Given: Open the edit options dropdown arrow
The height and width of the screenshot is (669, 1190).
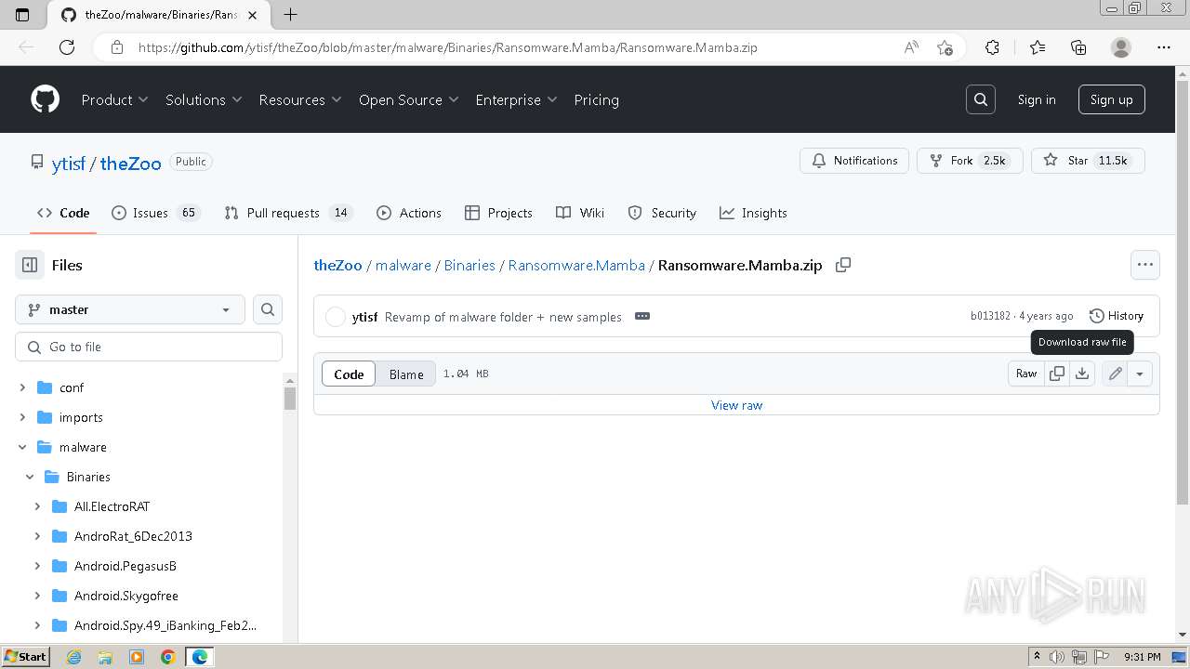Looking at the screenshot, I should coord(1140,374).
